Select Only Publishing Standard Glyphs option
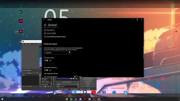The image size is (180, 101). 45,37
